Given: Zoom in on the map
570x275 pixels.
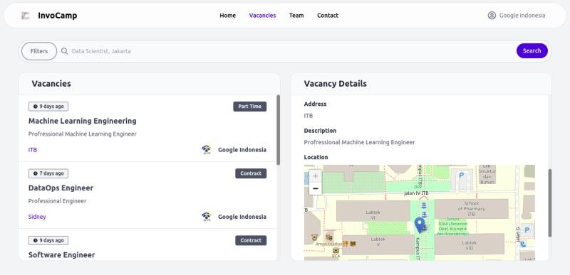Looking at the screenshot, I should click(x=315, y=176).
